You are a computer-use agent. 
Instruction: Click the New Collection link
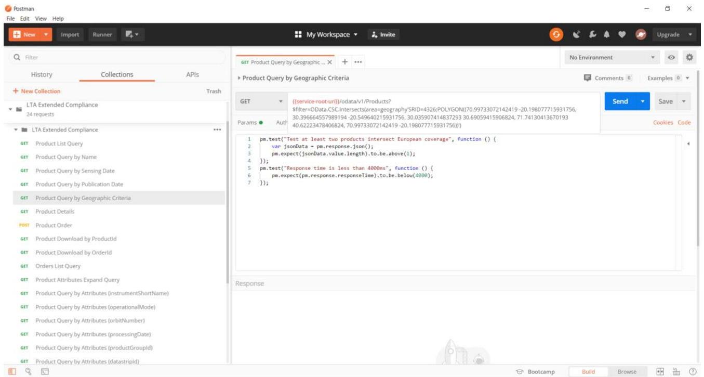click(x=36, y=91)
